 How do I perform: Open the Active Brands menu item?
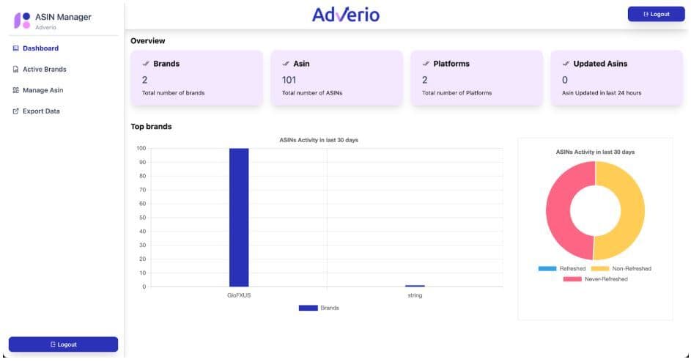pyautogui.click(x=44, y=70)
